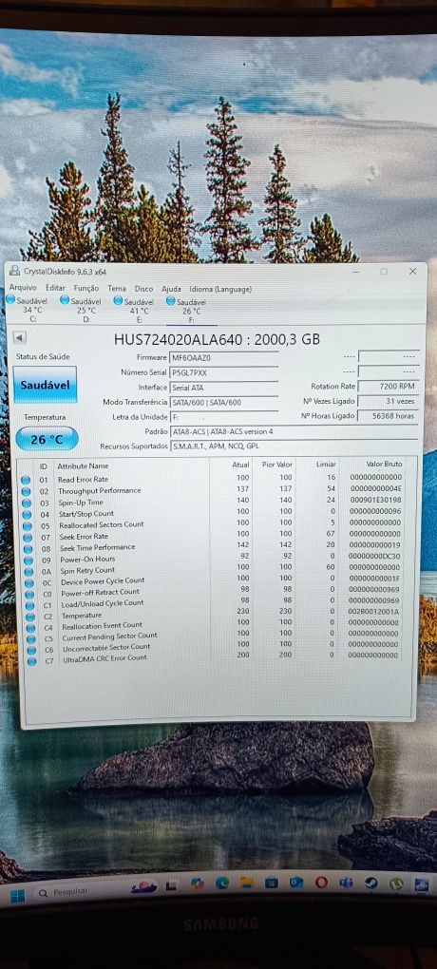This screenshot has height=969, width=437.
Task: Click the 26 °C temperature button
Action: click(x=47, y=439)
